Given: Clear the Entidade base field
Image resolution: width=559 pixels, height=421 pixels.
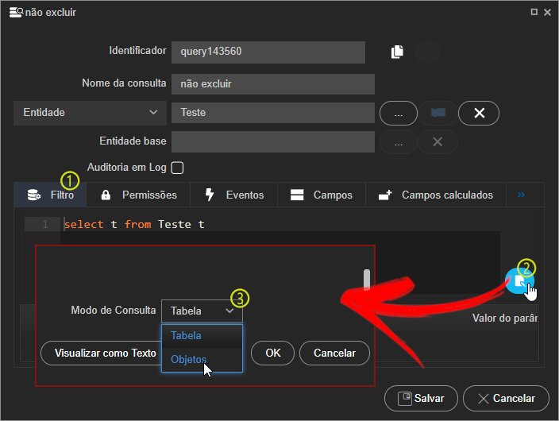Looking at the screenshot, I should coord(438,142).
